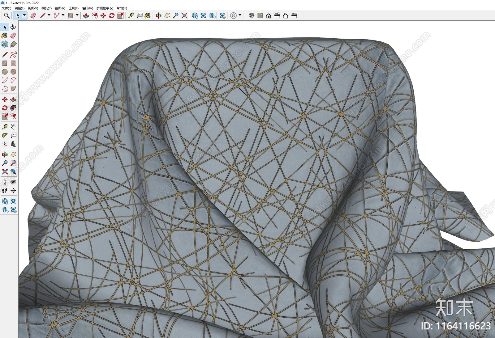The width and height of the screenshot is (495, 338).
Task: Click Send to LayOut in the left palette
Action: [5, 210]
